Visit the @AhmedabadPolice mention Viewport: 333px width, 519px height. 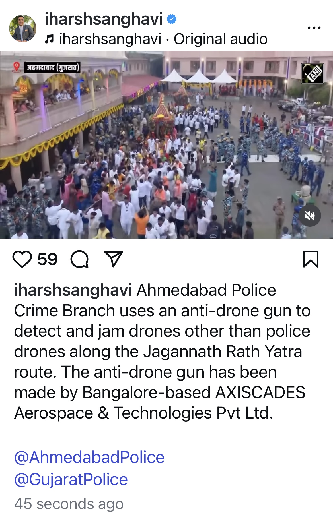89,457
